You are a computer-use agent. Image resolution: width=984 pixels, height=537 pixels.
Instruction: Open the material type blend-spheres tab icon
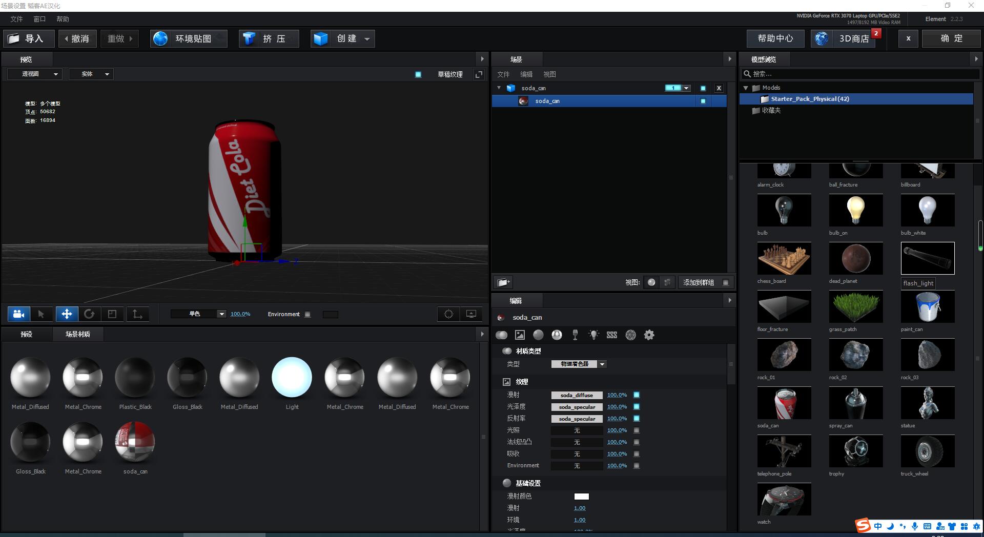tap(501, 335)
